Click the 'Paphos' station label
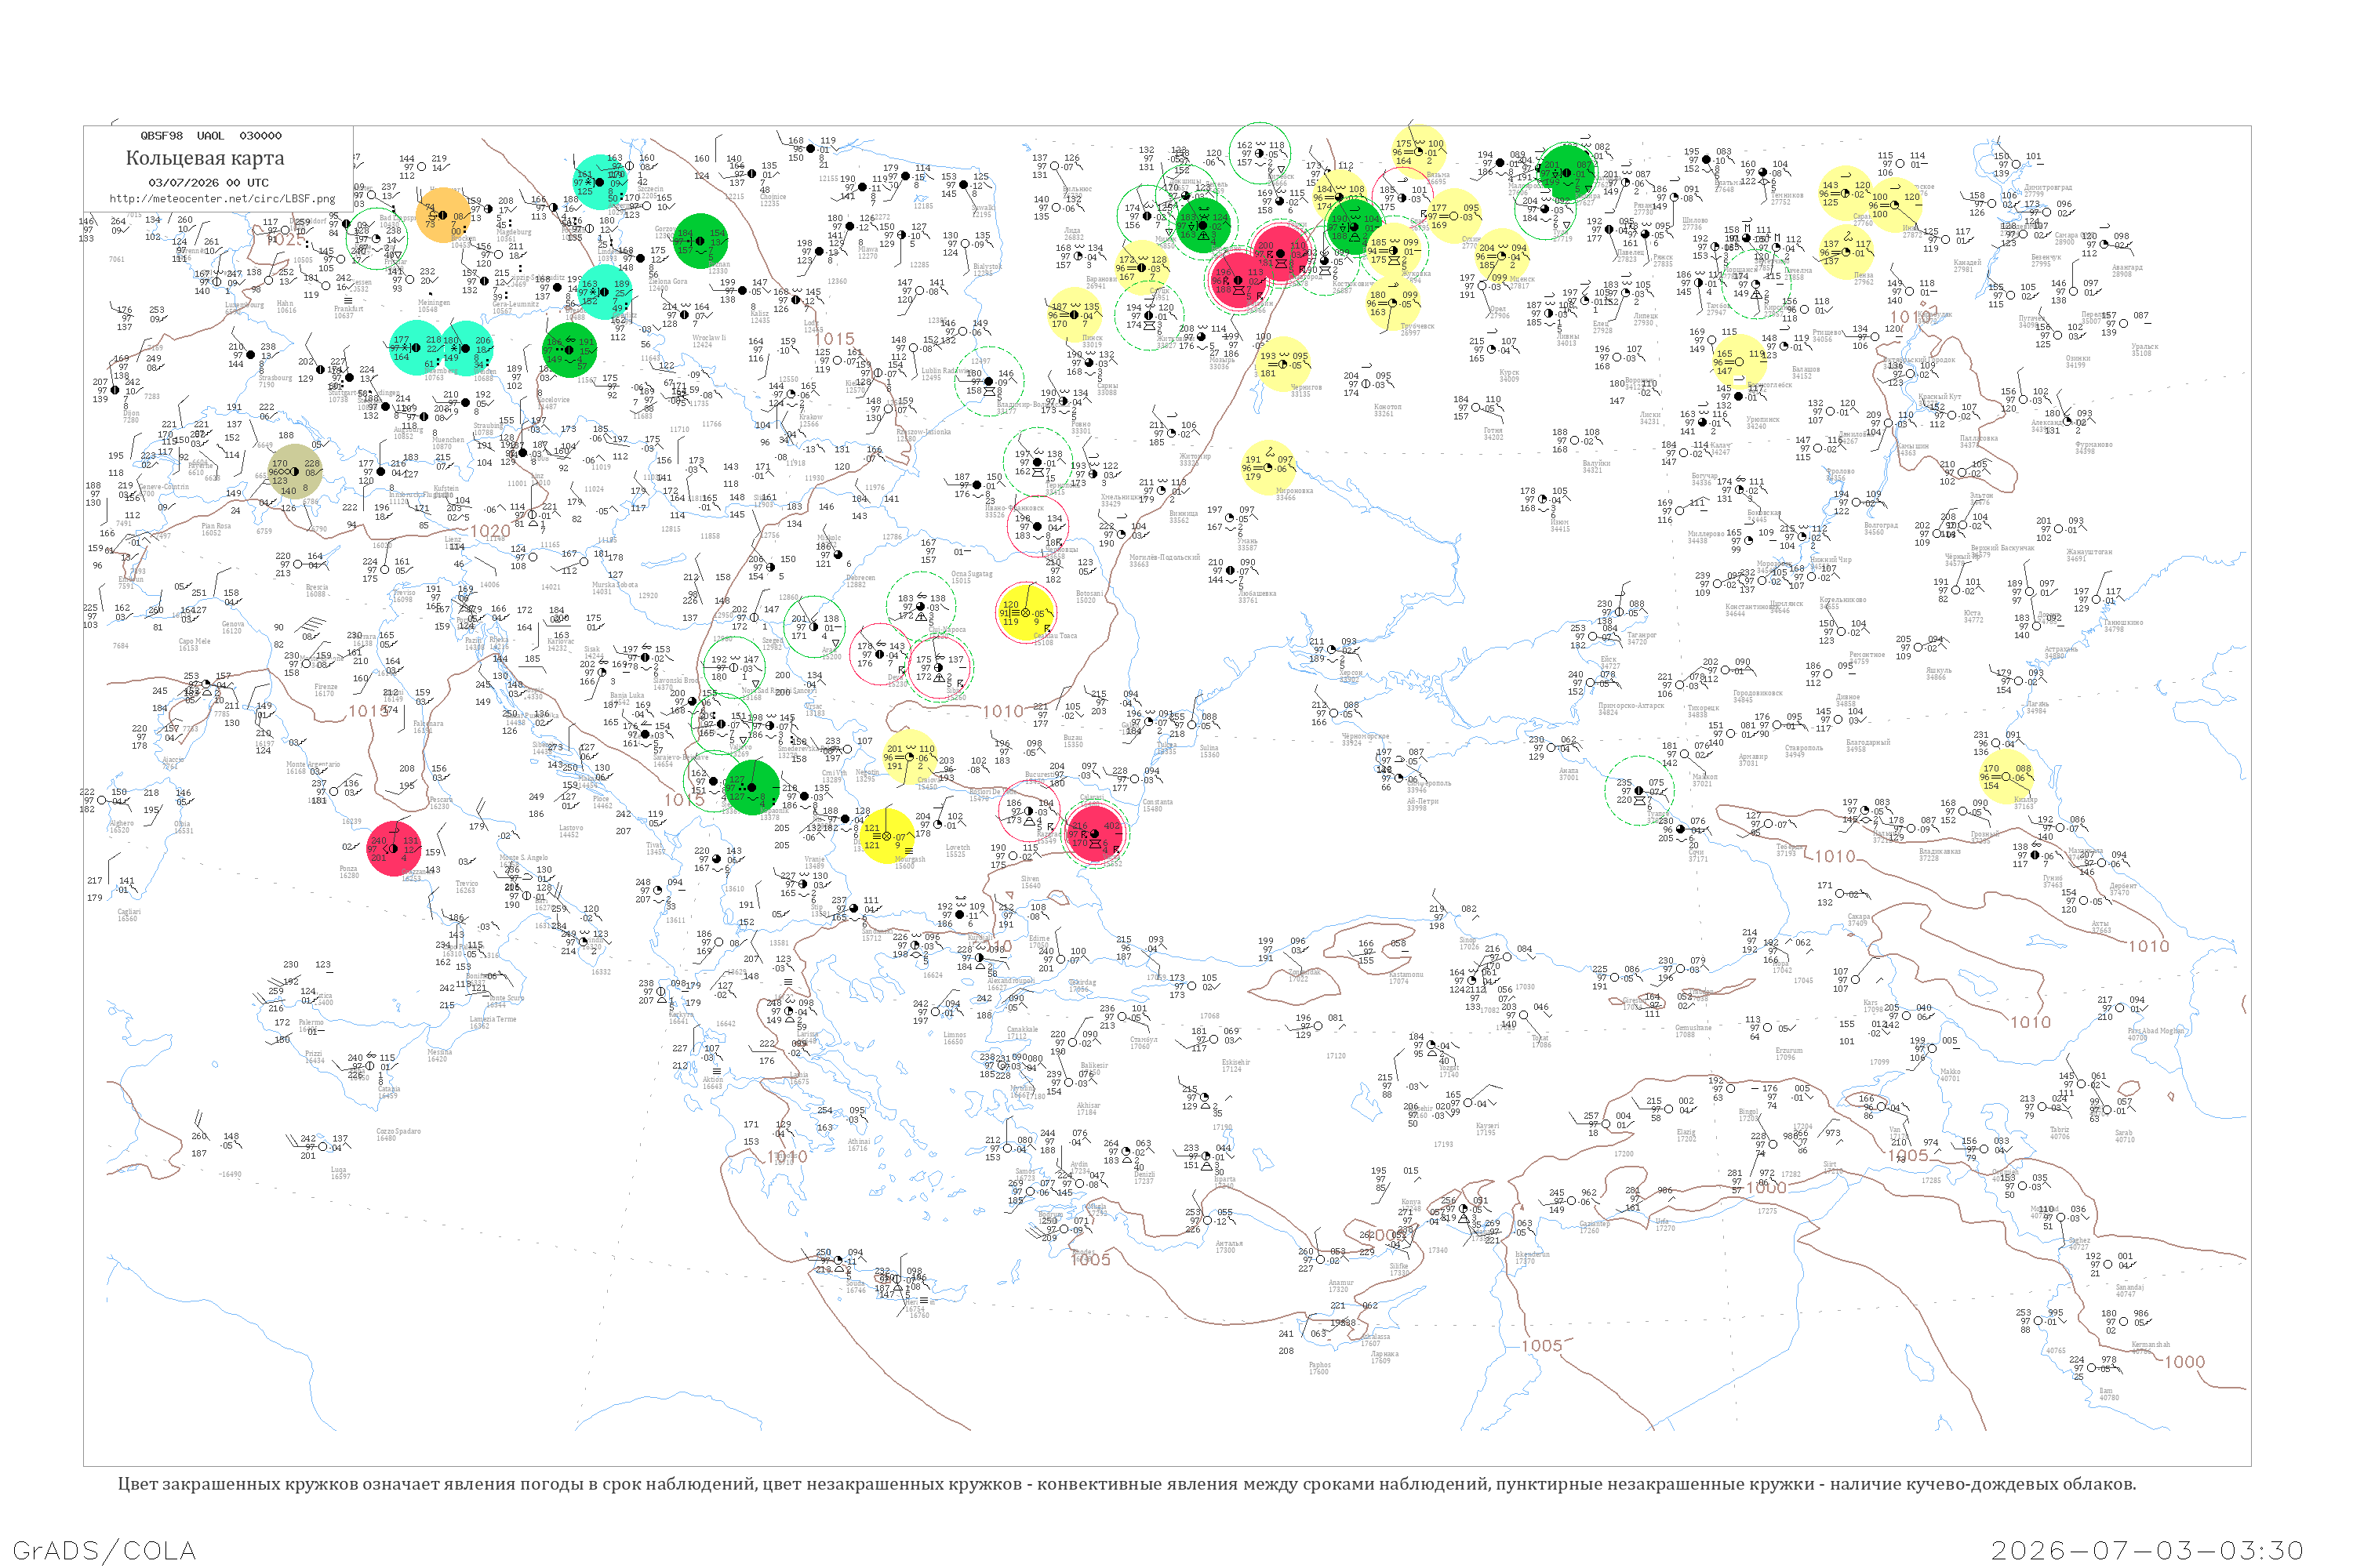 tap(1319, 1365)
